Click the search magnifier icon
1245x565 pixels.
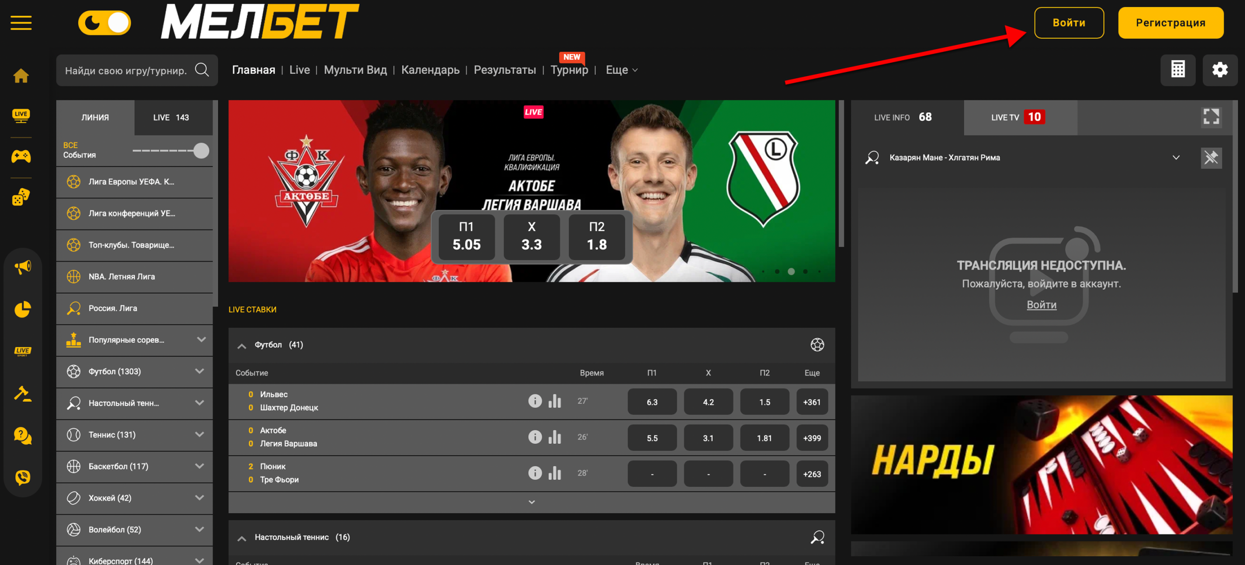(202, 70)
